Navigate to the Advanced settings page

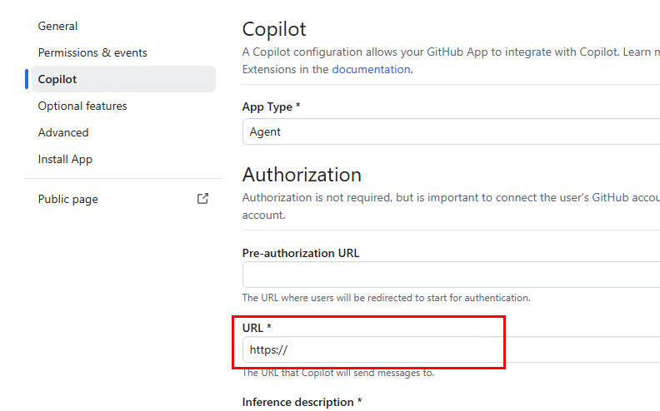click(63, 132)
